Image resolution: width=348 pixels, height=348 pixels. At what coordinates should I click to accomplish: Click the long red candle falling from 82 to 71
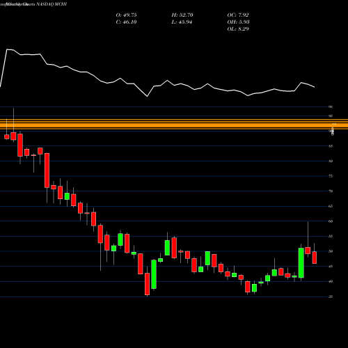(x=47, y=171)
